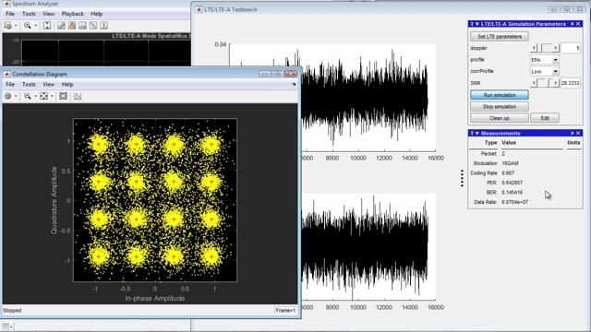Click Constellation Diagram signal quality measurements icon
Viewport: 591px width, 332px height.
pyautogui.click(x=78, y=96)
